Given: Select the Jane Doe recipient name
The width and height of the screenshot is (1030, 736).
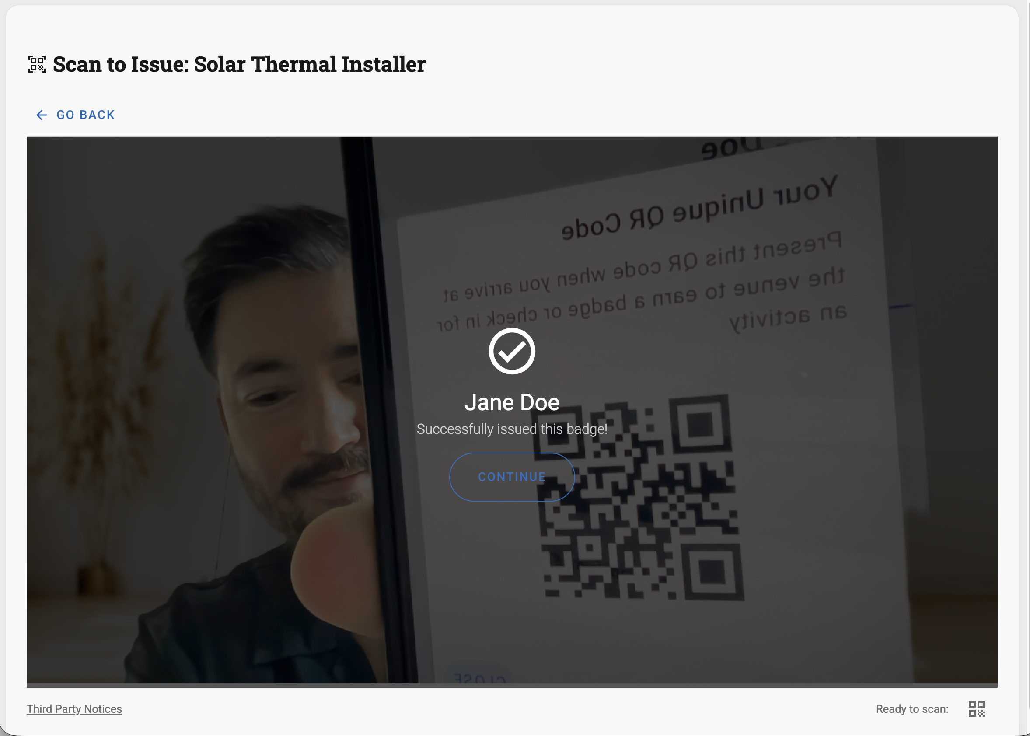Looking at the screenshot, I should click(x=512, y=402).
